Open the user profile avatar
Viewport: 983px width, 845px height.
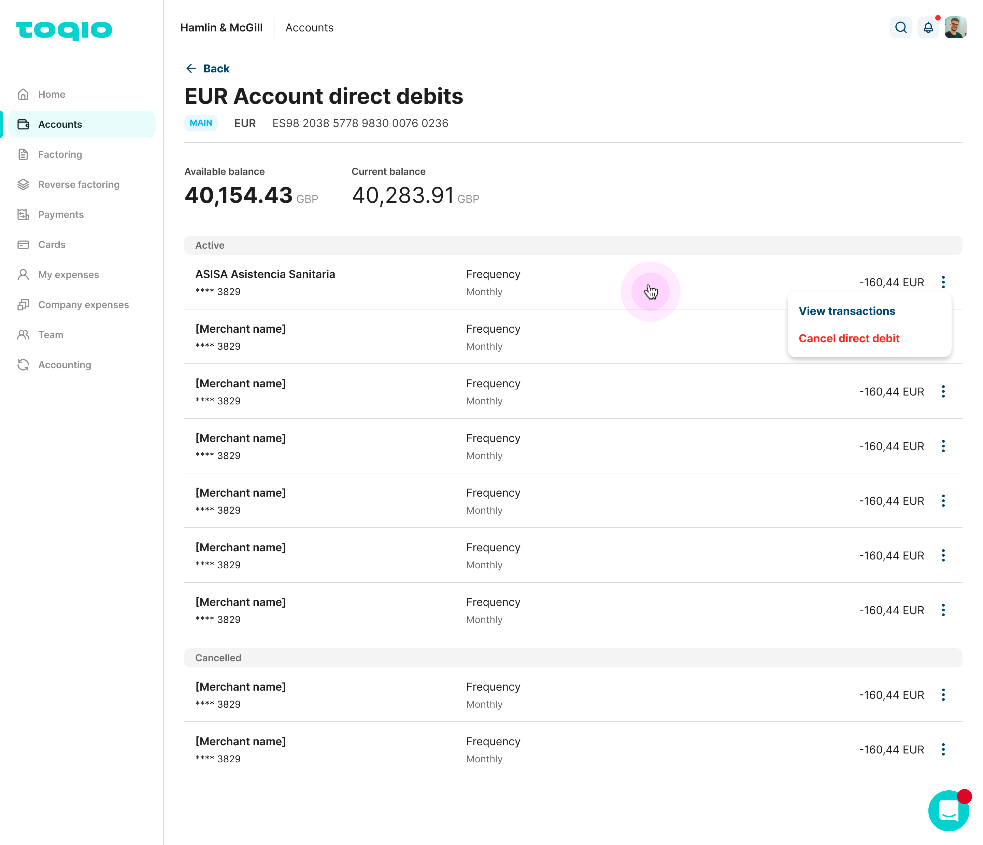[x=955, y=28]
